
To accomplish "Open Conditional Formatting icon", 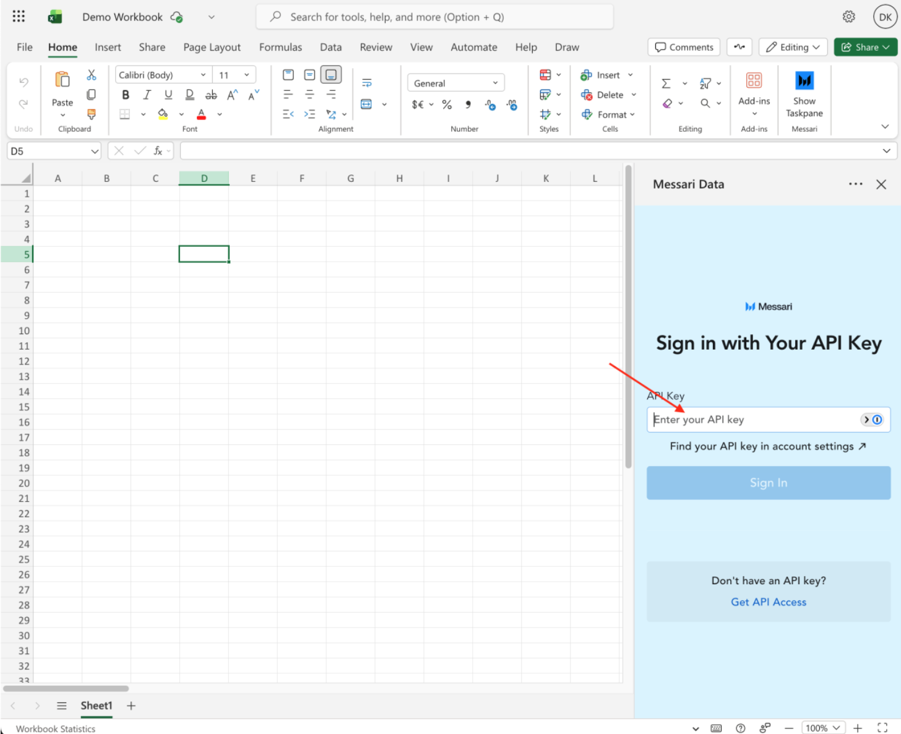I will [x=545, y=75].
